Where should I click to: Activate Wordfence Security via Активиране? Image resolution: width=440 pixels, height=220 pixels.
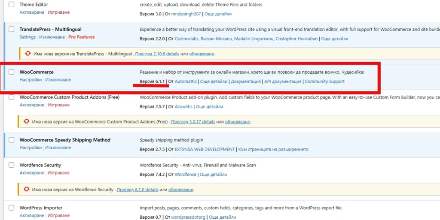click(32, 173)
